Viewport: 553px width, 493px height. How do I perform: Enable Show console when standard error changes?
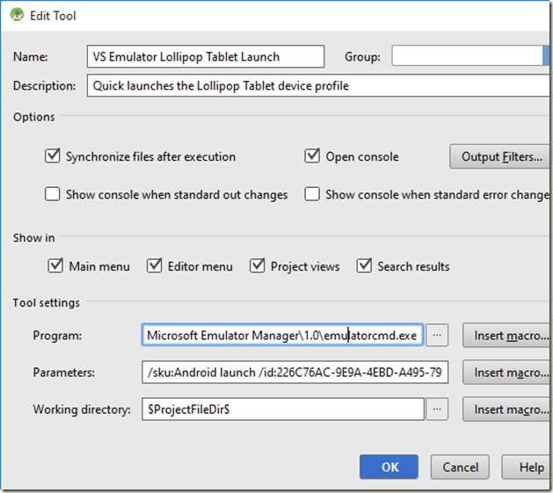tap(312, 194)
